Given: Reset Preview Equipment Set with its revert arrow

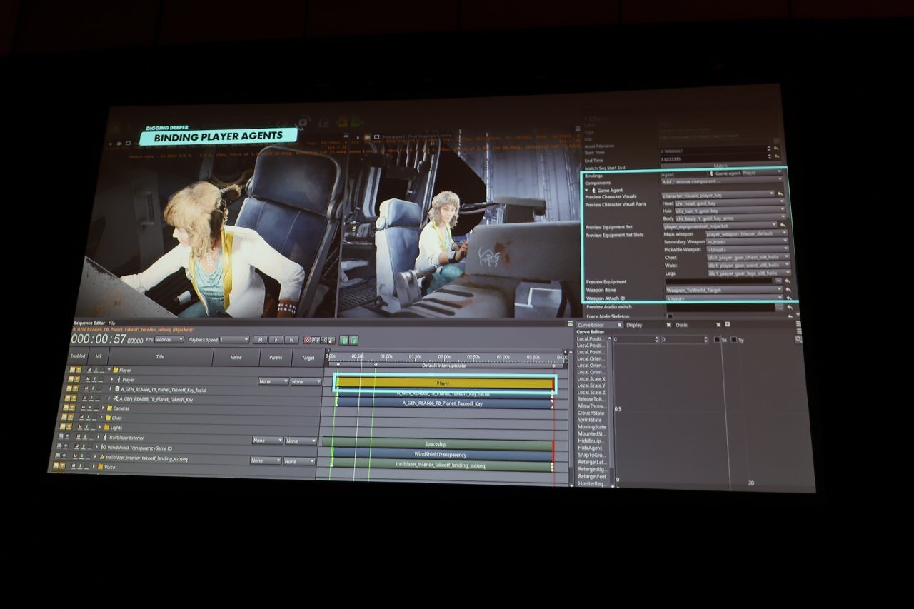Looking at the screenshot, I should pyautogui.click(x=784, y=226).
